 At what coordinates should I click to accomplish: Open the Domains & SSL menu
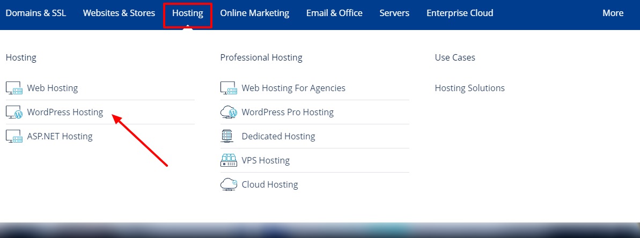(36, 13)
